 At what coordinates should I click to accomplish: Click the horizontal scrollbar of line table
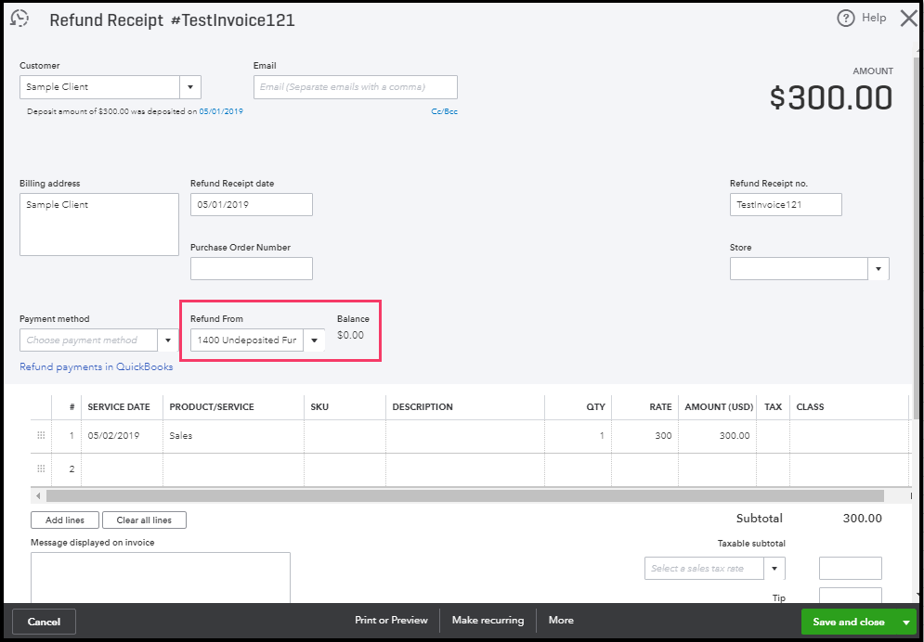[x=465, y=496]
